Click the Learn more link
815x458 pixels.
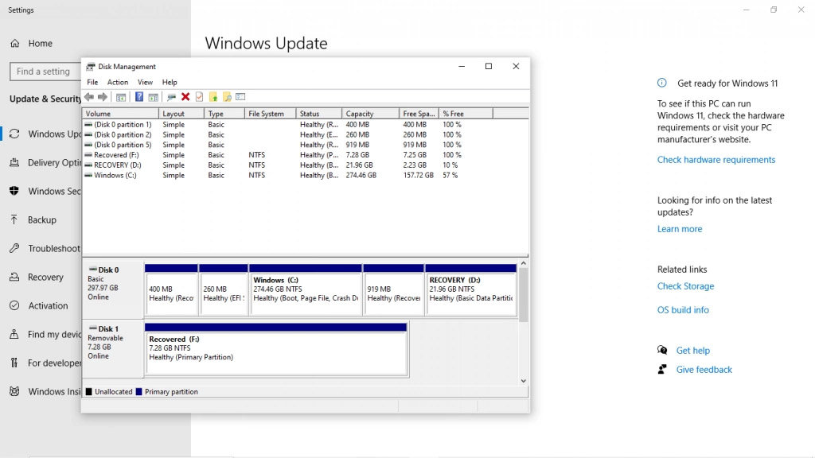680,229
